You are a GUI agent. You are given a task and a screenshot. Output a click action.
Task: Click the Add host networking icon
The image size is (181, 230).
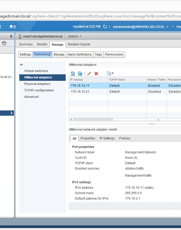click(73, 73)
